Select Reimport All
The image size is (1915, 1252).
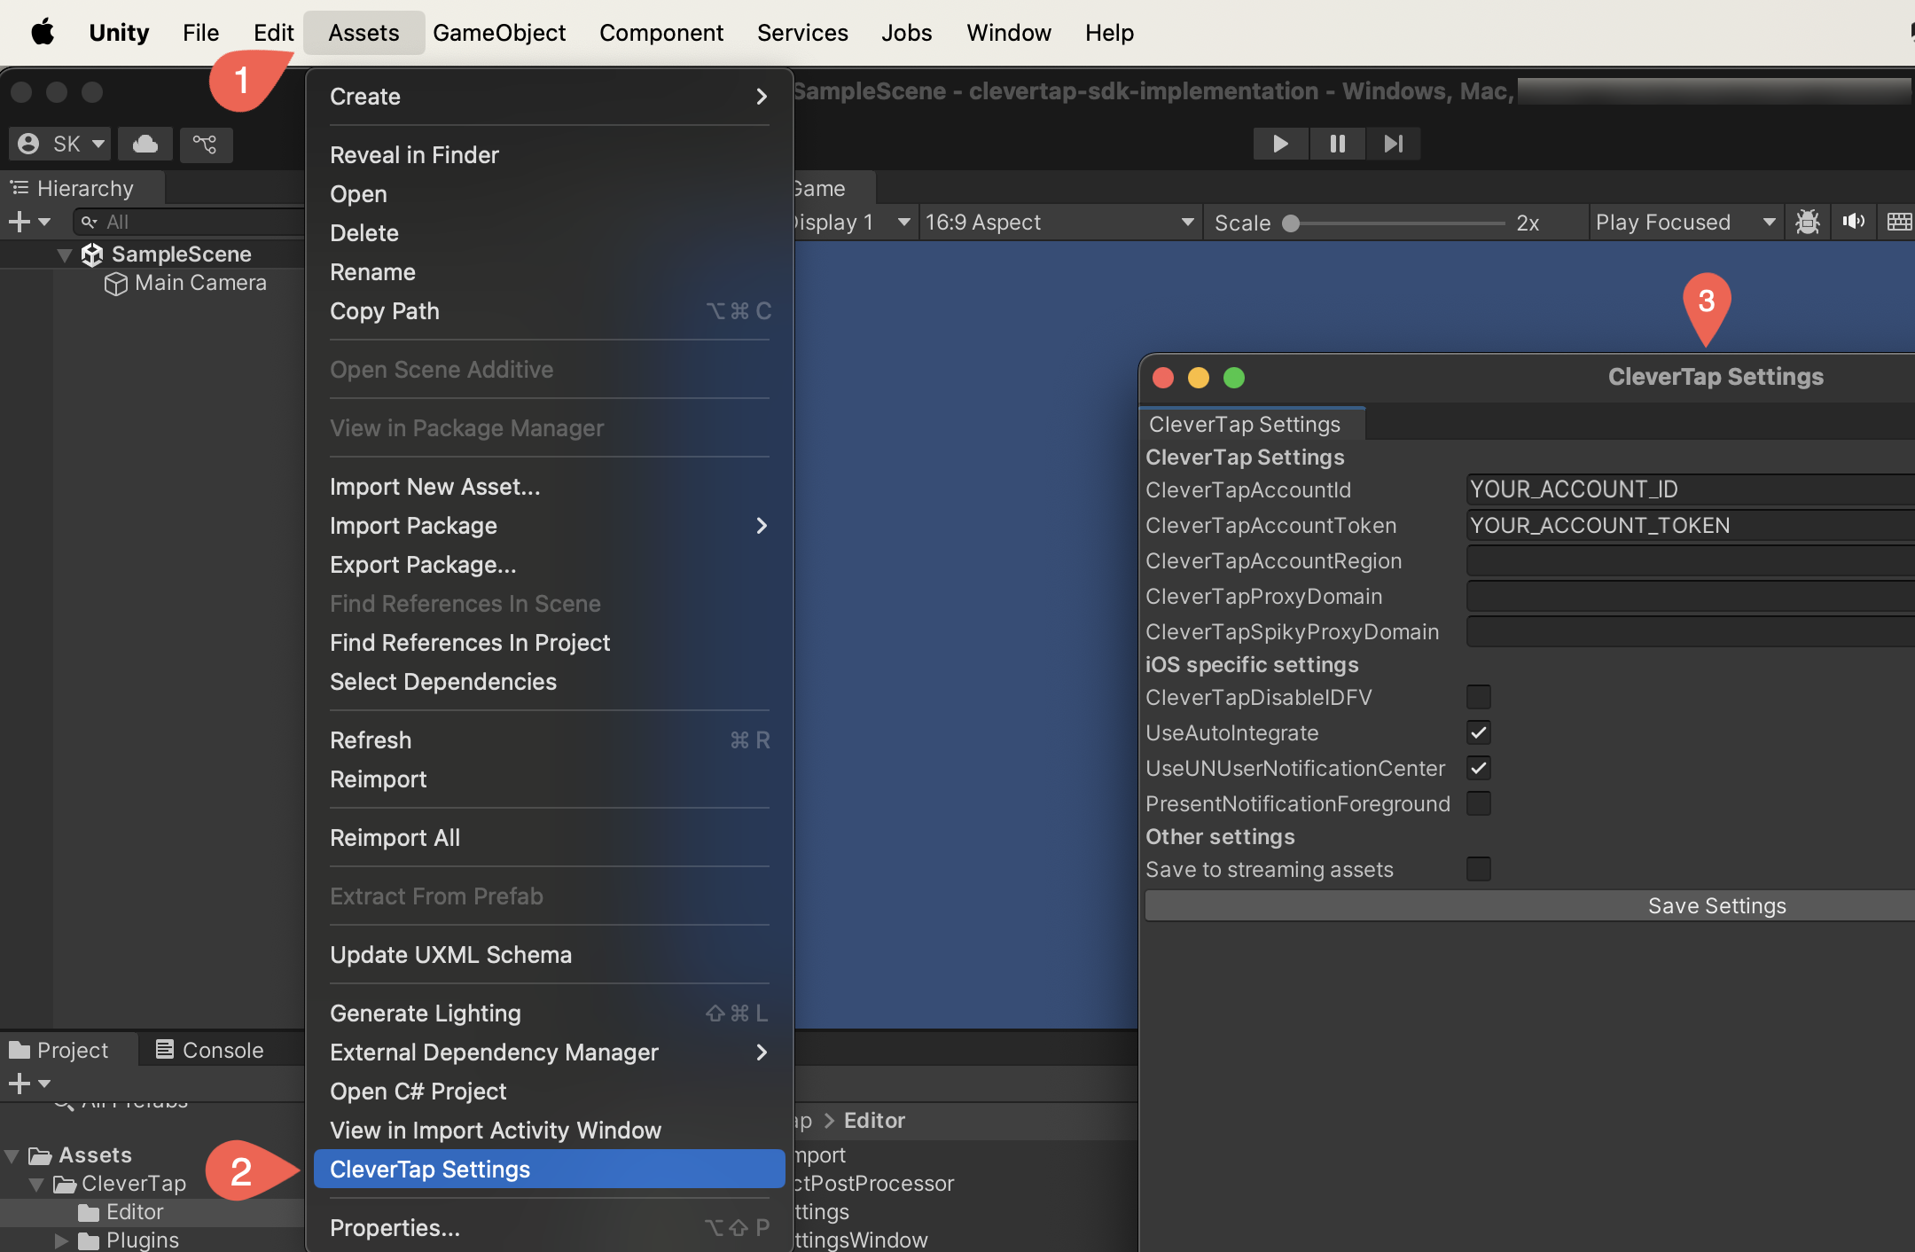(x=549, y=838)
